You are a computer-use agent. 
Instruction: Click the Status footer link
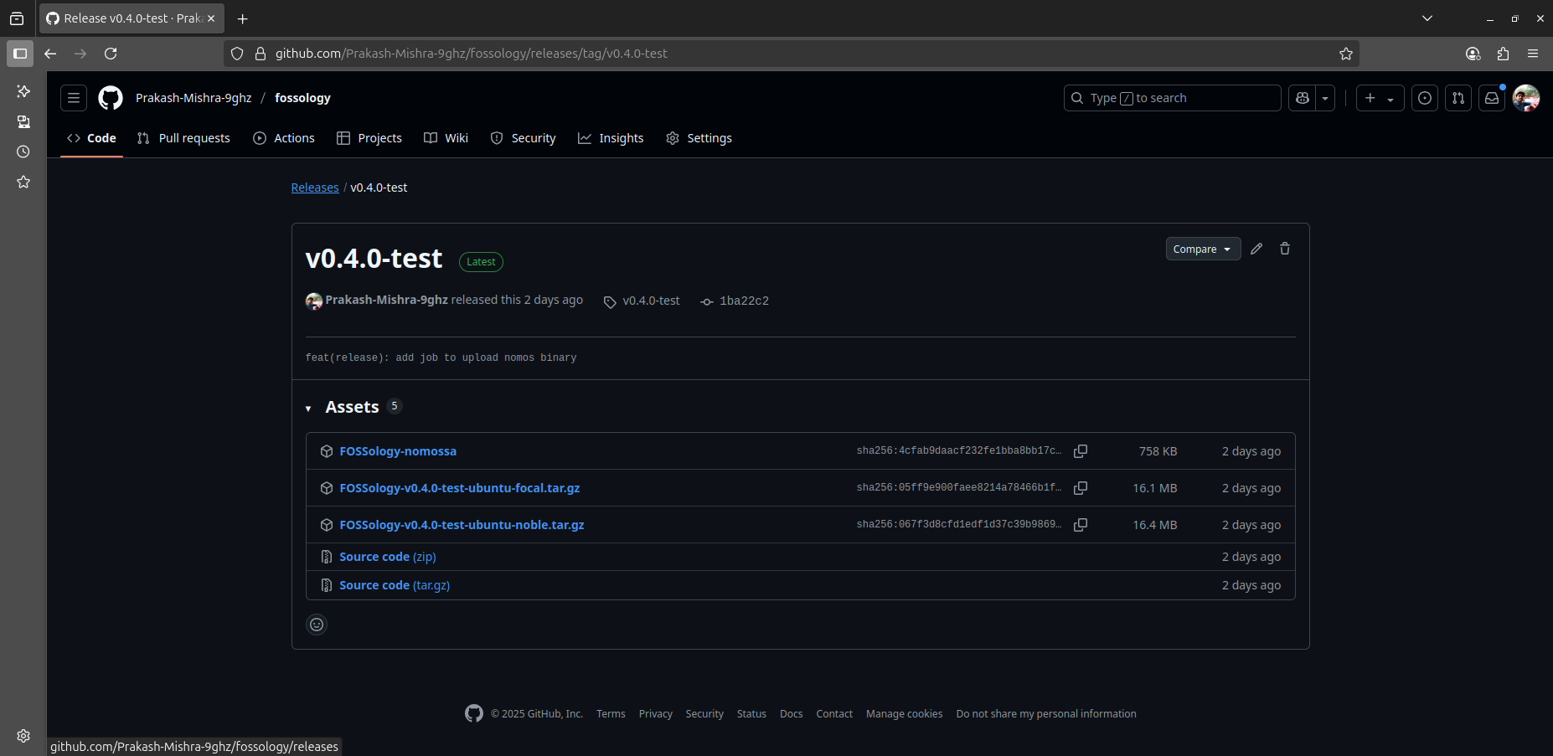751,714
